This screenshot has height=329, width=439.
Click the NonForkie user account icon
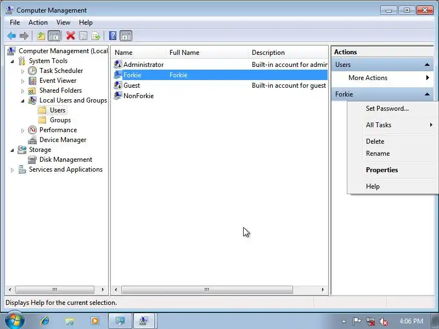click(x=118, y=95)
